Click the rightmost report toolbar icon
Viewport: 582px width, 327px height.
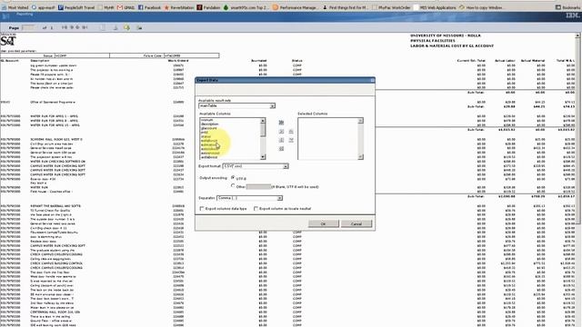pos(139,28)
